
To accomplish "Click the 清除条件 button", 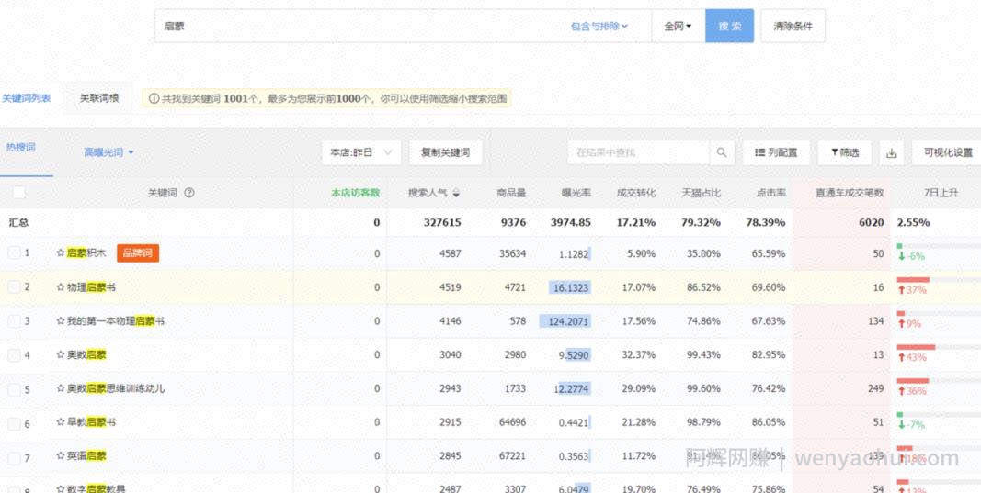I will click(x=793, y=27).
